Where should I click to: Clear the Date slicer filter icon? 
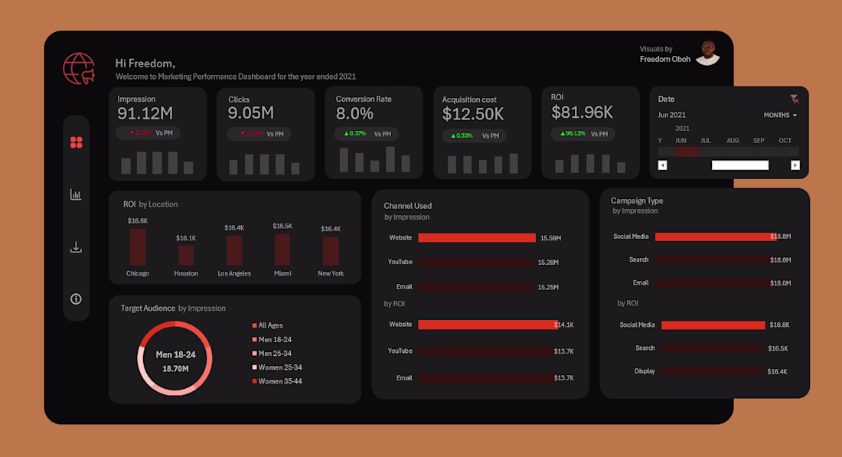[x=795, y=99]
